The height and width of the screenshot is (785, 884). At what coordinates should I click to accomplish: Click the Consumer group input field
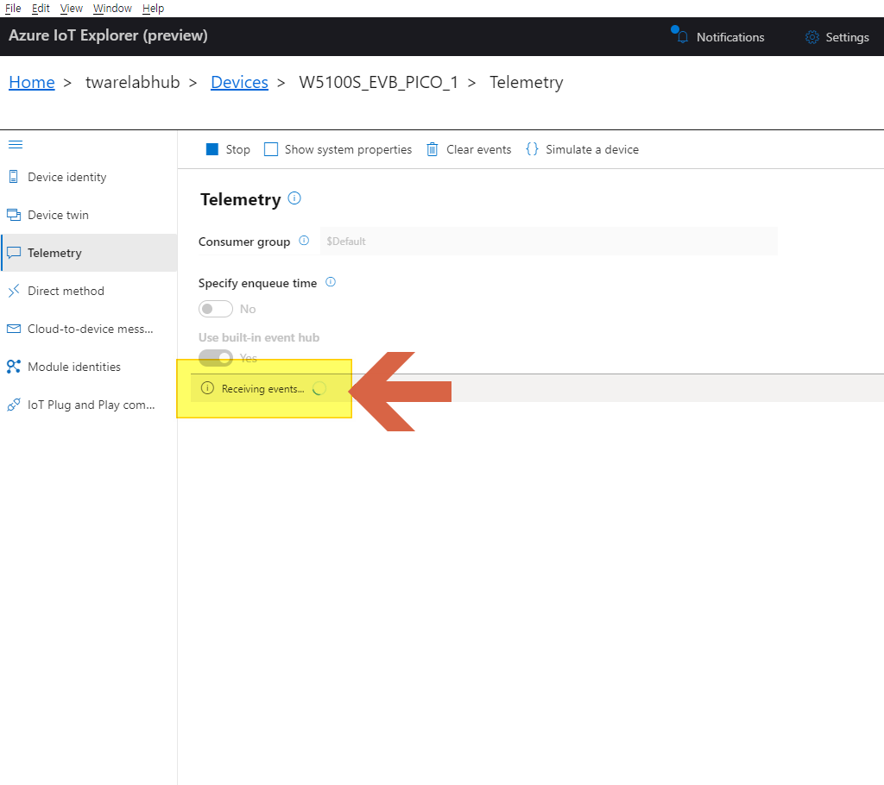coord(548,242)
